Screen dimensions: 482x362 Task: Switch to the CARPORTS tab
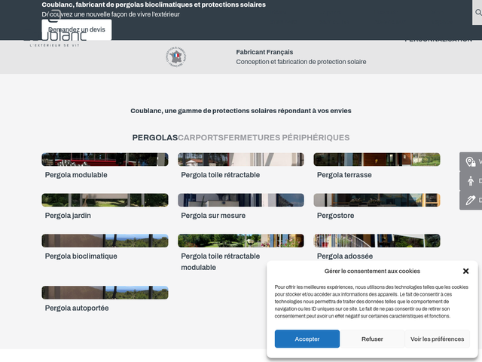[200, 137]
